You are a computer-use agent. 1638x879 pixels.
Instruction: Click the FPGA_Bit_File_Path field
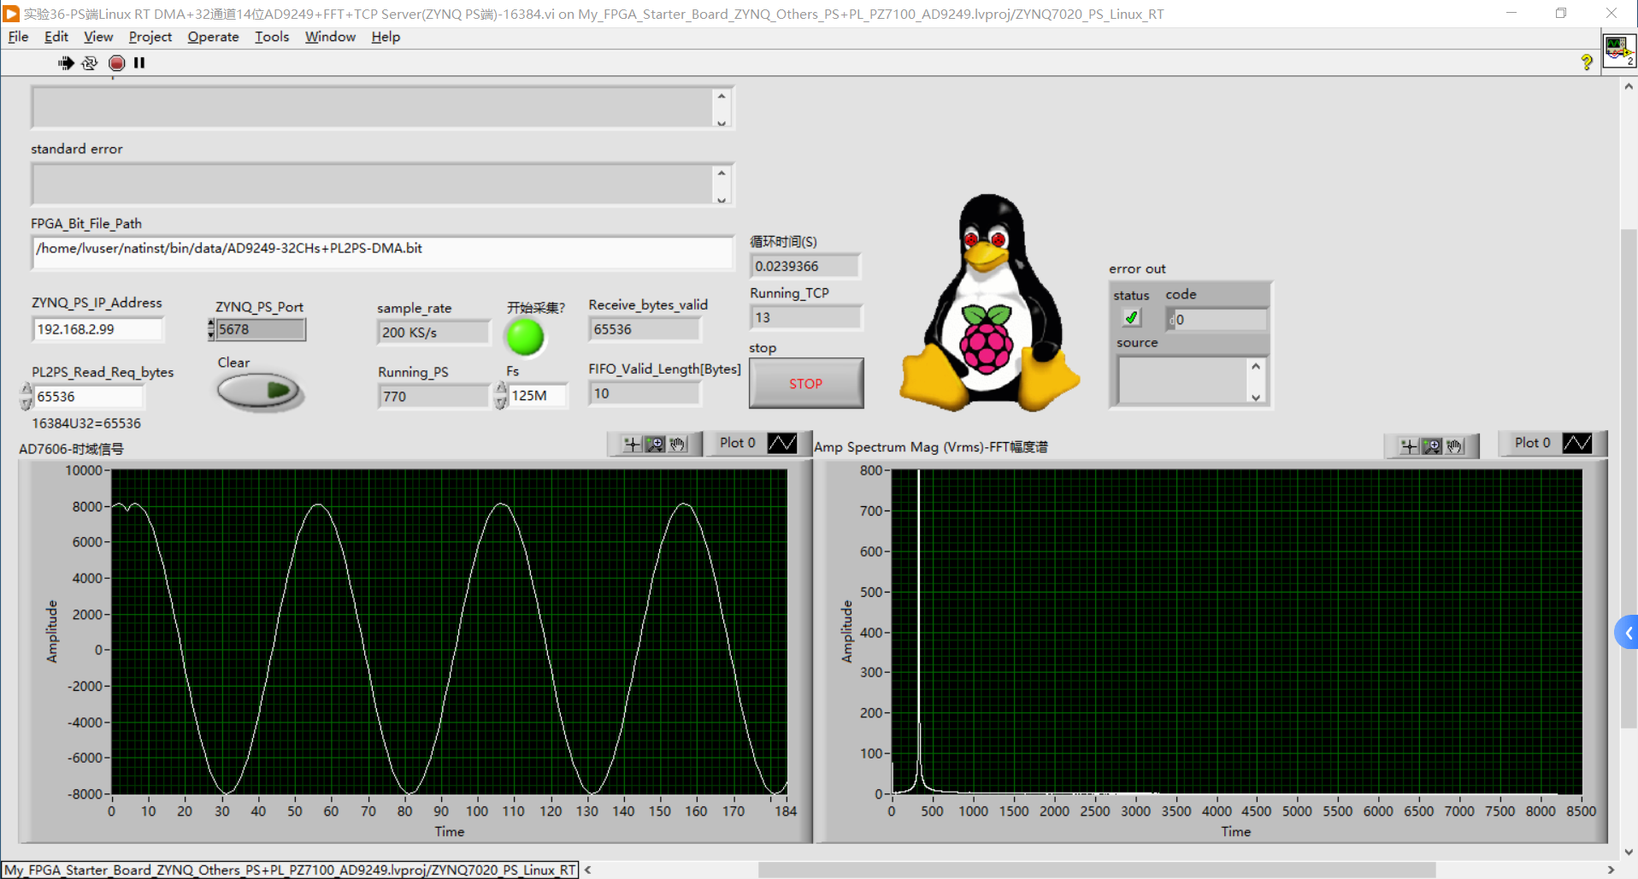point(382,251)
